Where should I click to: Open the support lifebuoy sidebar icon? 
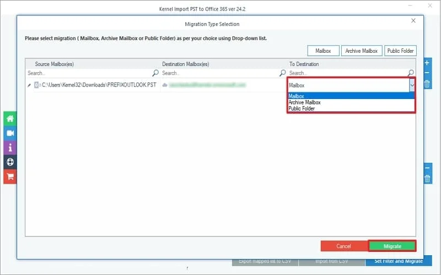pos(10,162)
